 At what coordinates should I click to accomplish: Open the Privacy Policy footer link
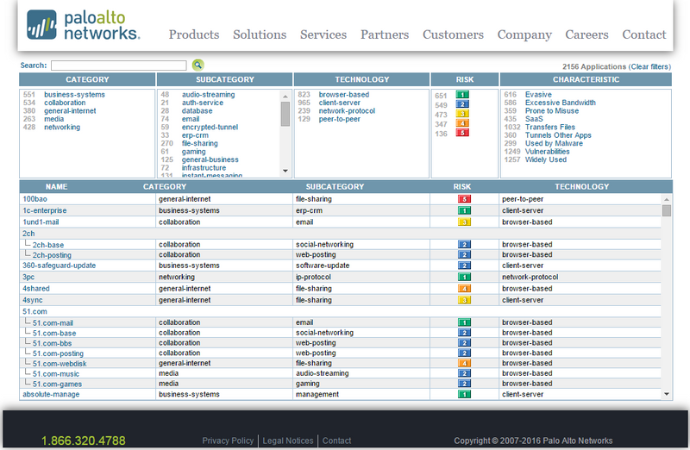click(x=228, y=441)
